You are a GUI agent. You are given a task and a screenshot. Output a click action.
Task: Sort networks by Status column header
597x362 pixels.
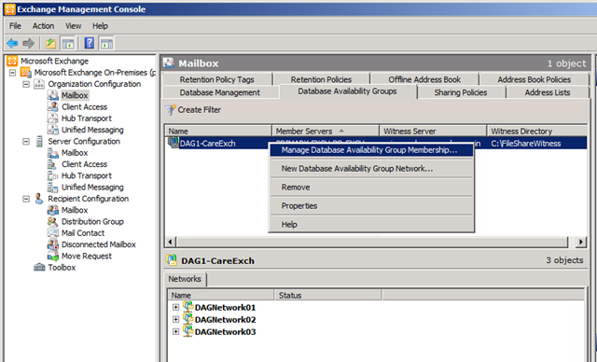point(327,295)
